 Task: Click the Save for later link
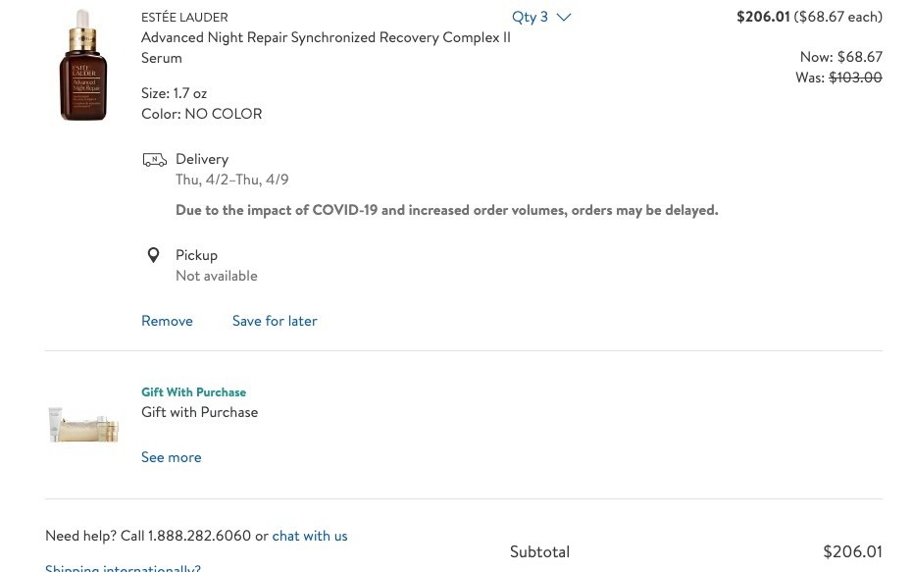click(x=275, y=321)
